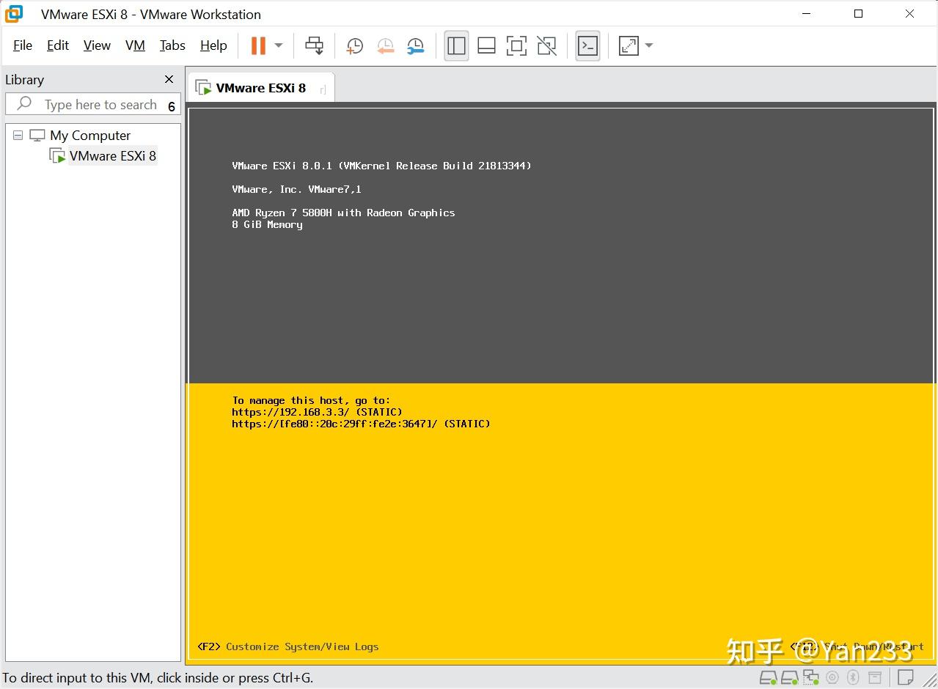Viewport: 938px width, 689px height.
Task: Open the stretch guest display dropdown
Action: (x=648, y=45)
